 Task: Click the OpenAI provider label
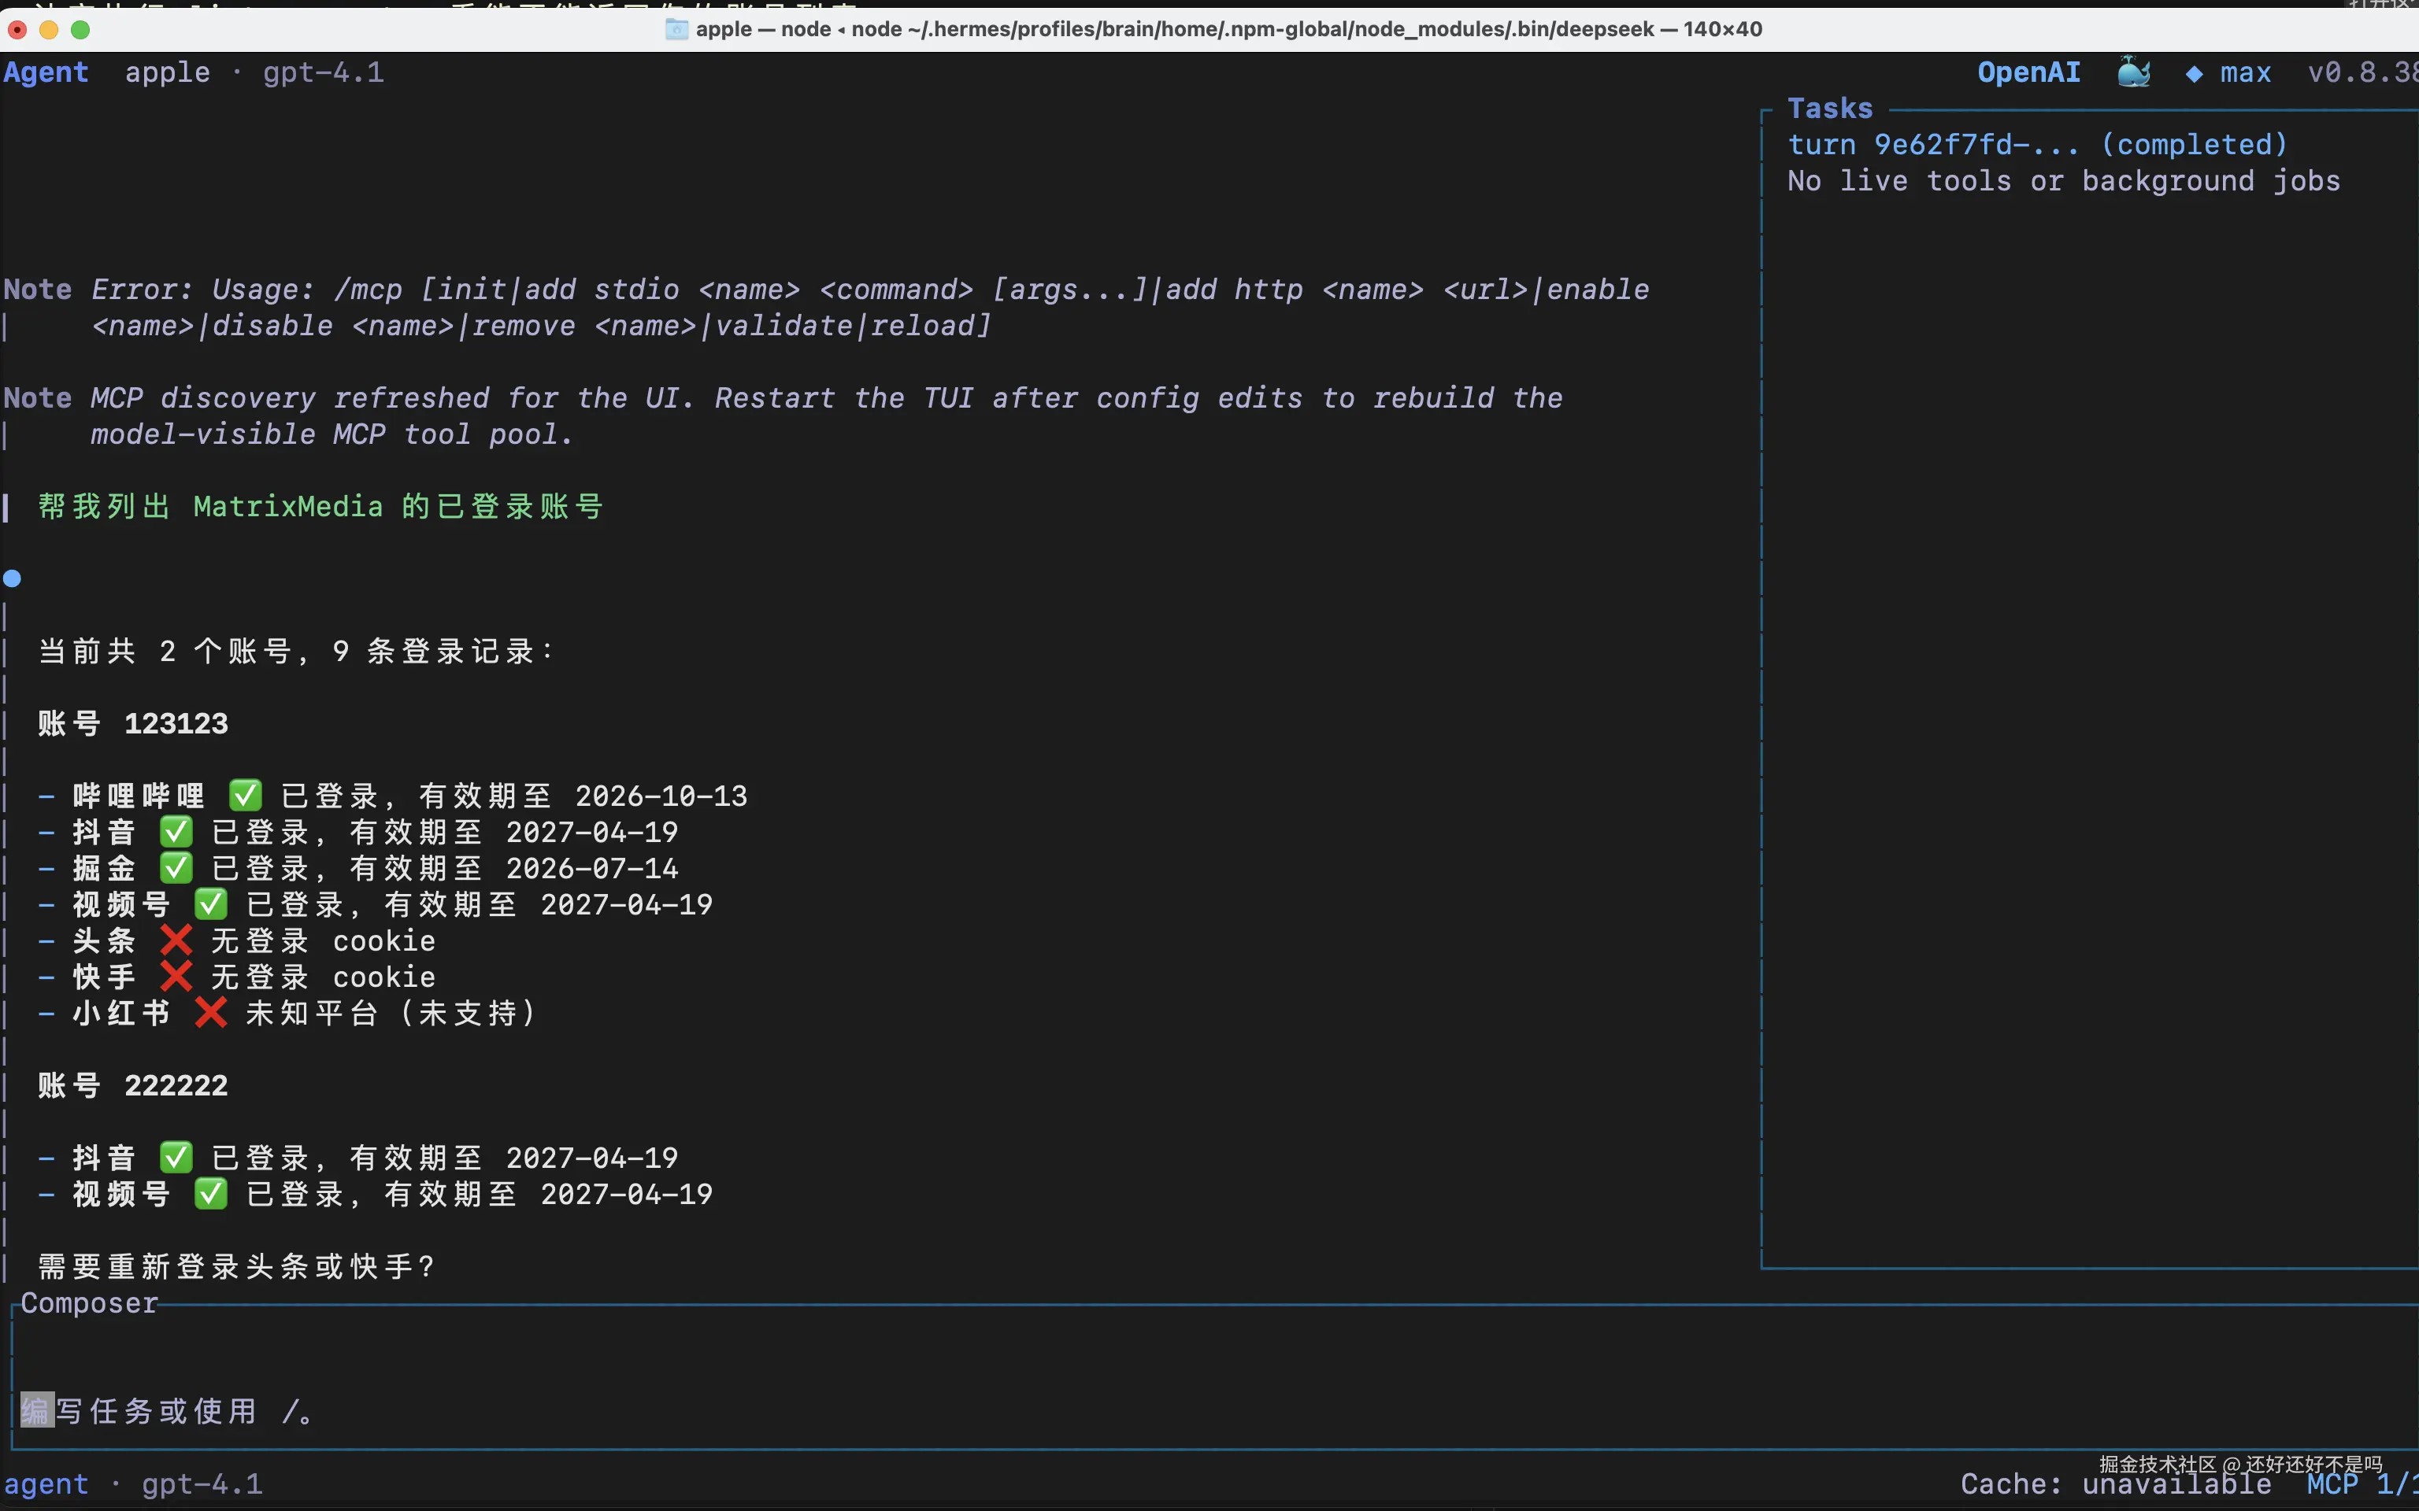(x=2028, y=72)
